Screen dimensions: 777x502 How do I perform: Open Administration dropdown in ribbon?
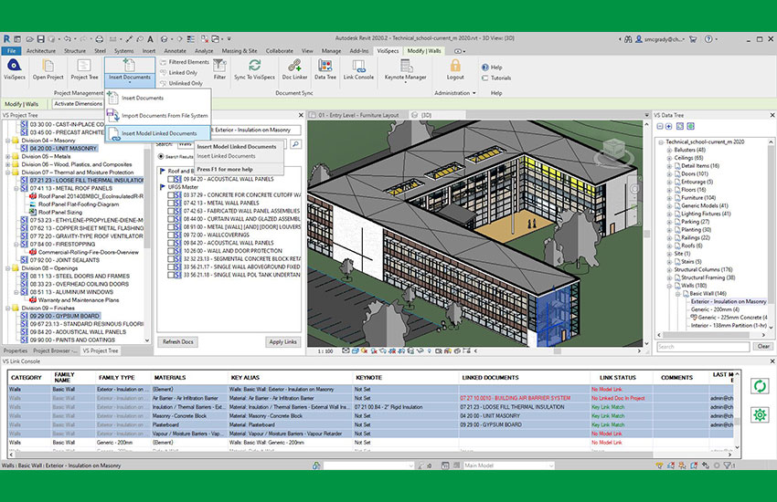pyautogui.click(x=455, y=93)
